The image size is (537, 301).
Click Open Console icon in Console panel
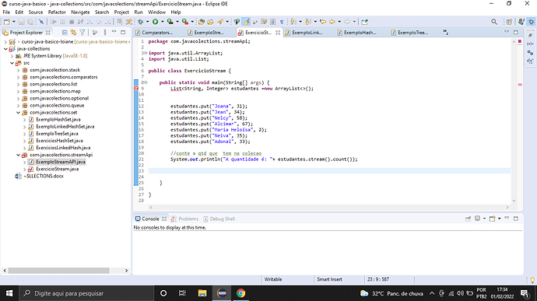(492, 219)
